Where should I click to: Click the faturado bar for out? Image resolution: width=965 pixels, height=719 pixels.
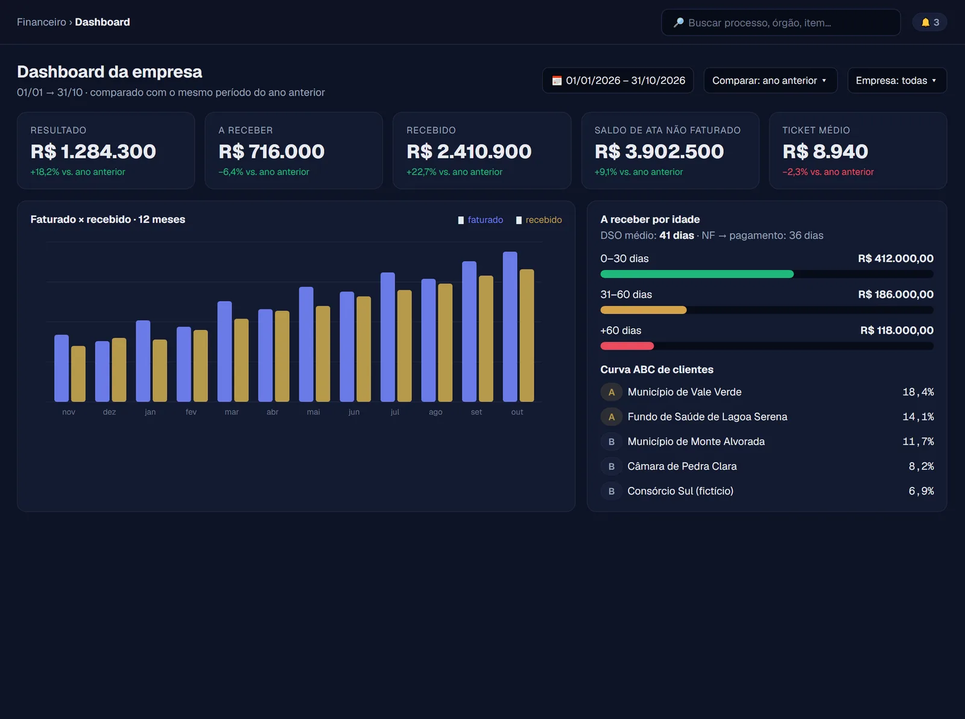pos(510,327)
